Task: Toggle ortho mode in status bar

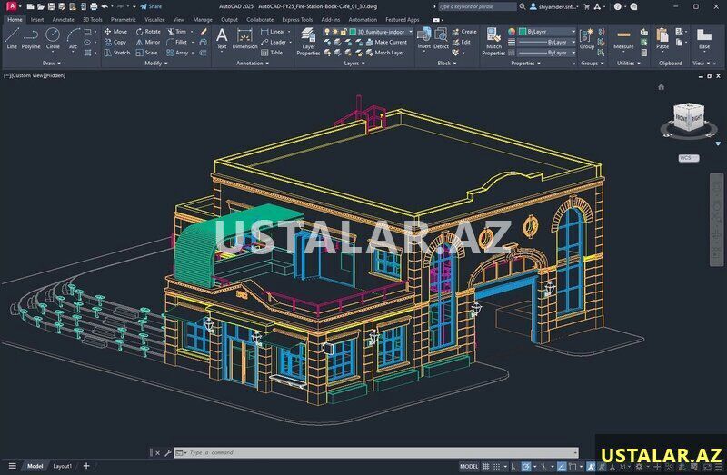Action: [515, 467]
